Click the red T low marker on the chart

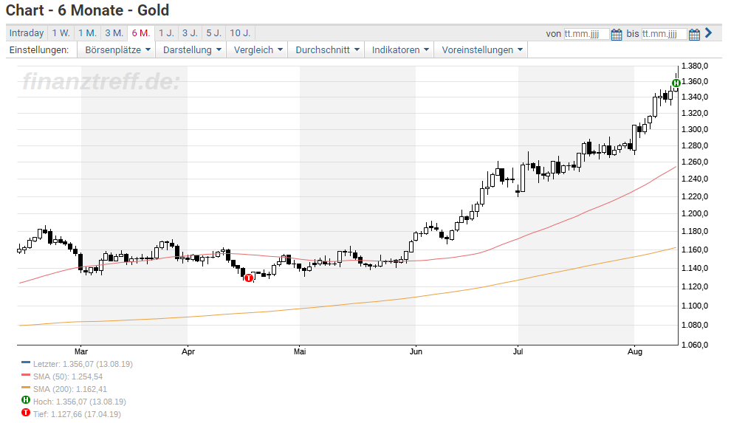[249, 278]
